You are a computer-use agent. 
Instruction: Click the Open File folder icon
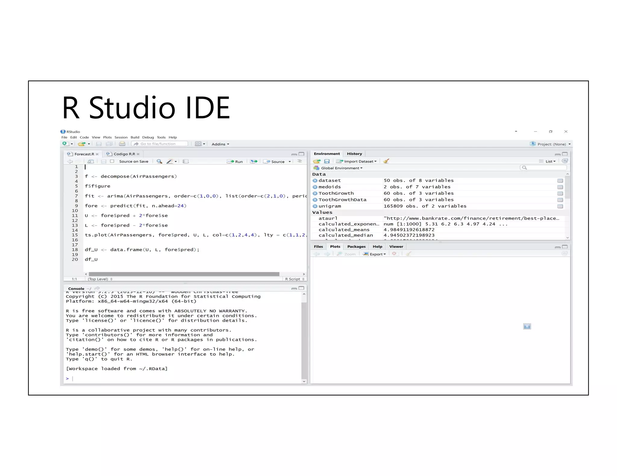click(82, 144)
